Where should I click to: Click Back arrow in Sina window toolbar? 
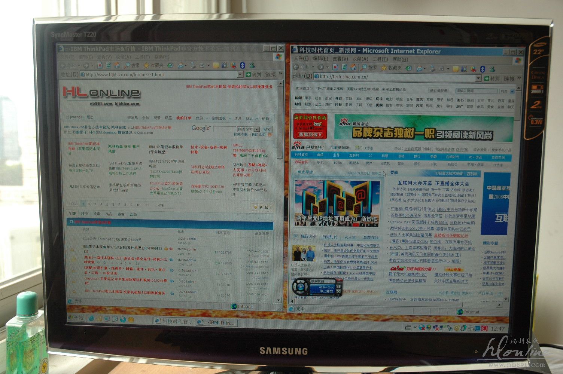296,67
